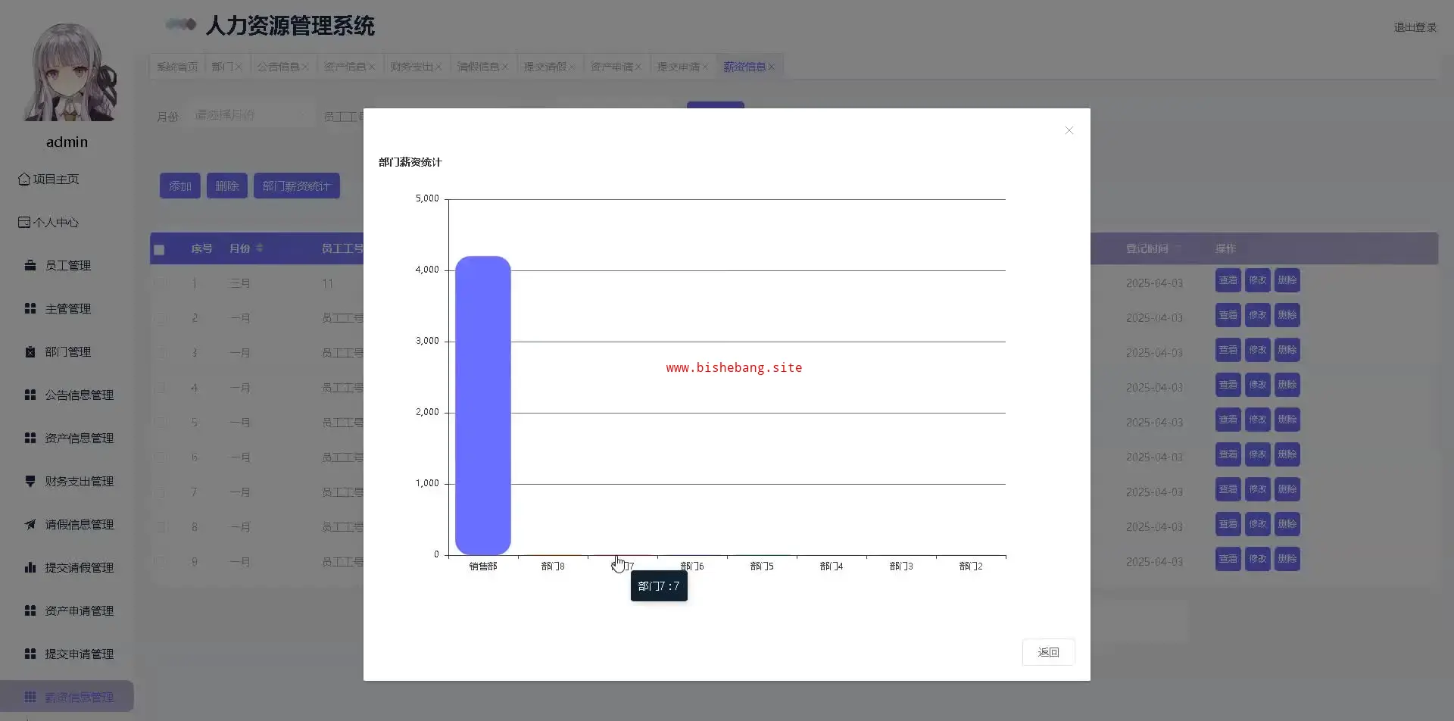Switch to the 系统首页 tab
Image resolution: width=1454 pixels, height=721 pixels.
pos(177,67)
